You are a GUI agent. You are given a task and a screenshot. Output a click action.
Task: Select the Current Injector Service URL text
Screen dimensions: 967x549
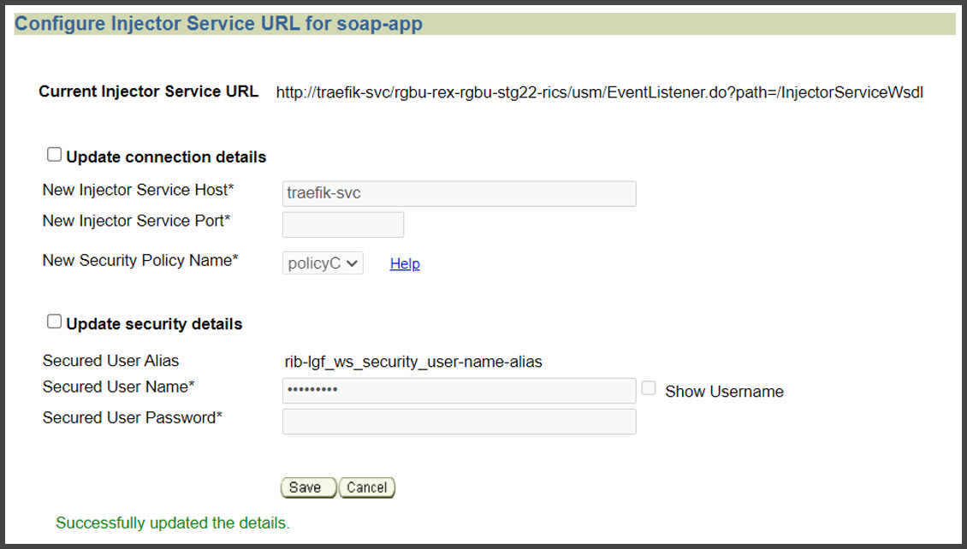click(599, 92)
